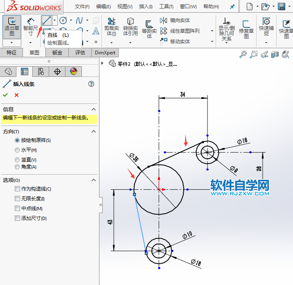
Task: Click Convert Entities (转换实体引用) tool
Action: pos(131,27)
